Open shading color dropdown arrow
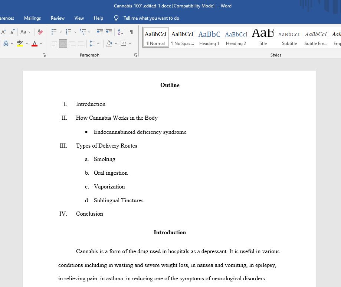 (x=116, y=43)
